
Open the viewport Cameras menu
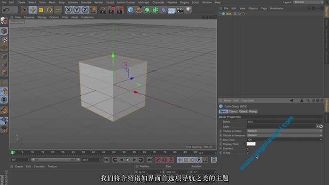point(29,17)
